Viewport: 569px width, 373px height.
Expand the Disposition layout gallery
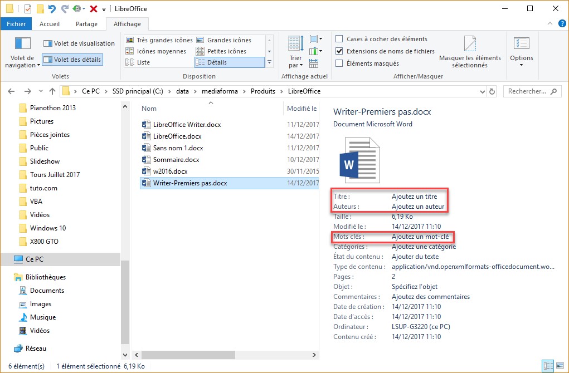coord(270,62)
